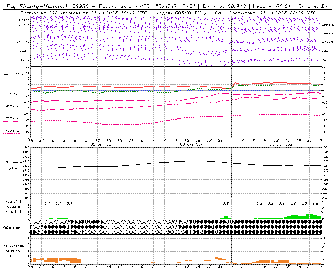Select the 'Тем-ра(°C)' temperature panel label
This screenshot has height=269, width=336.
point(12,74)
